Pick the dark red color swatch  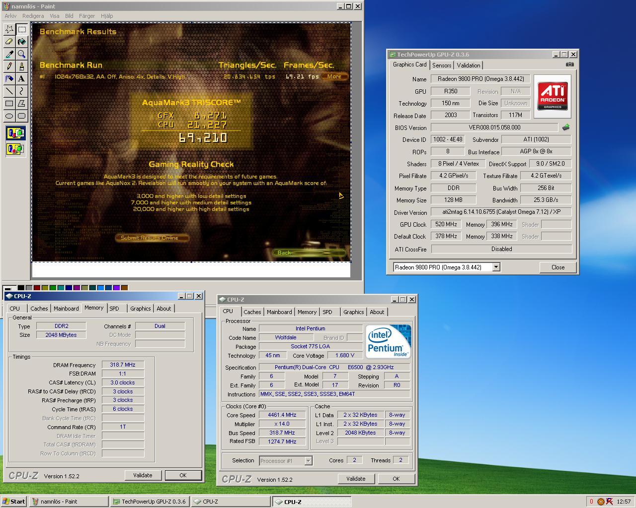[37, 288]
